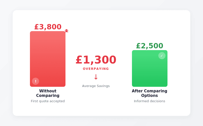Click the After Comparing Options heading
Image resolution: width=203 pixels, height=126 pixels.
(149, 93)
